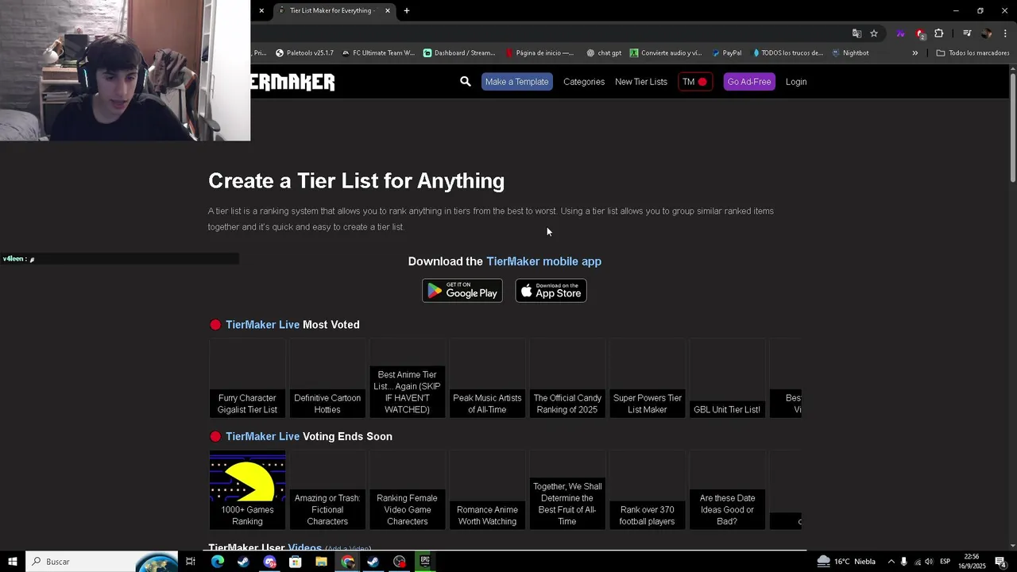
Task: Open the Chrome profile avatar
Action: point(987,33)
